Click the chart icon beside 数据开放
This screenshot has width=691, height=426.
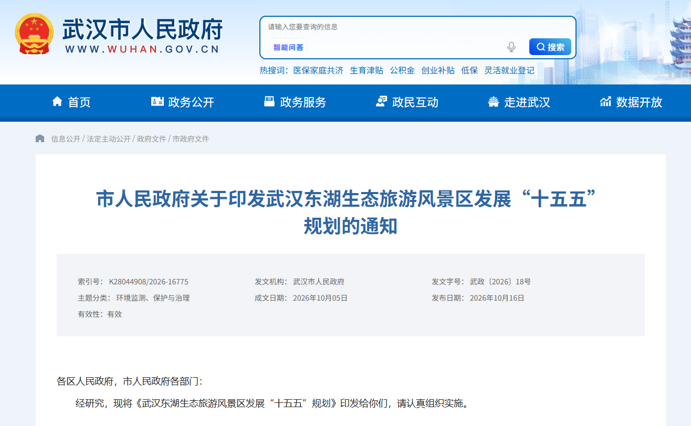click(x=605, y=101)
